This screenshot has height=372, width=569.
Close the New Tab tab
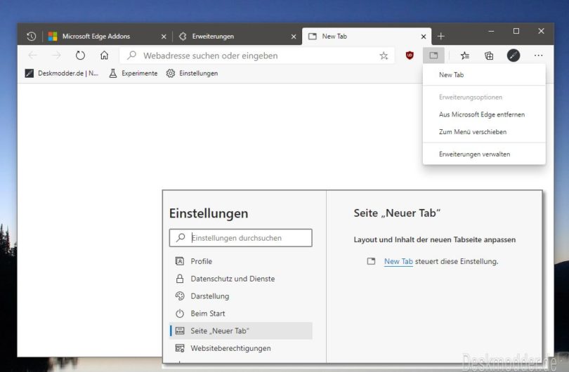pos(424,36)
